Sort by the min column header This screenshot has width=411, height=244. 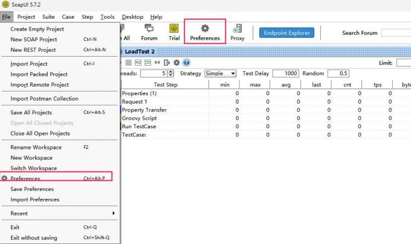coord(224,84)
